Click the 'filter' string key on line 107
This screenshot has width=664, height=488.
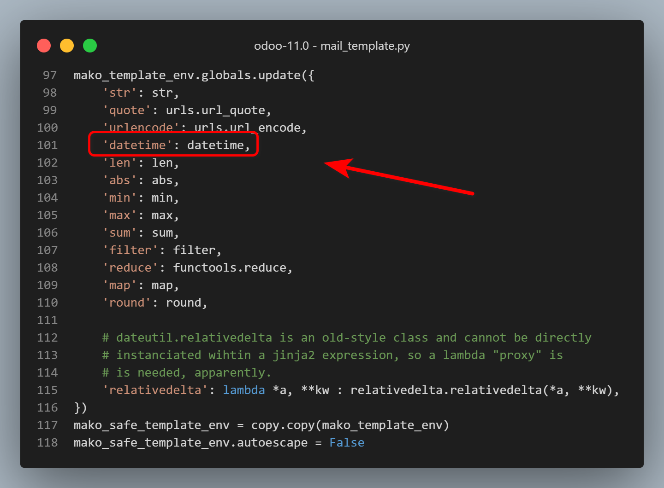tap(130, 250)
